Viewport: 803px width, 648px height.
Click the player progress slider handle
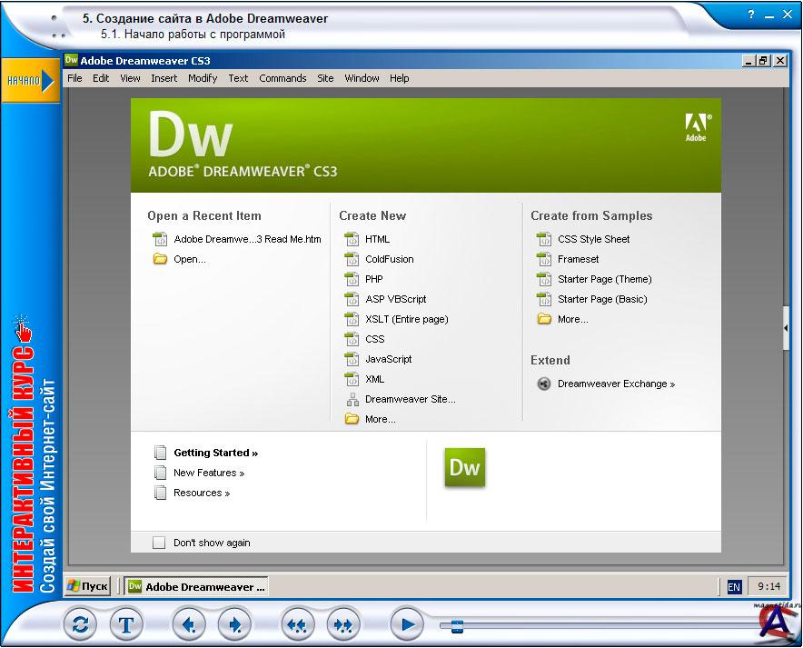coord(457,625)
